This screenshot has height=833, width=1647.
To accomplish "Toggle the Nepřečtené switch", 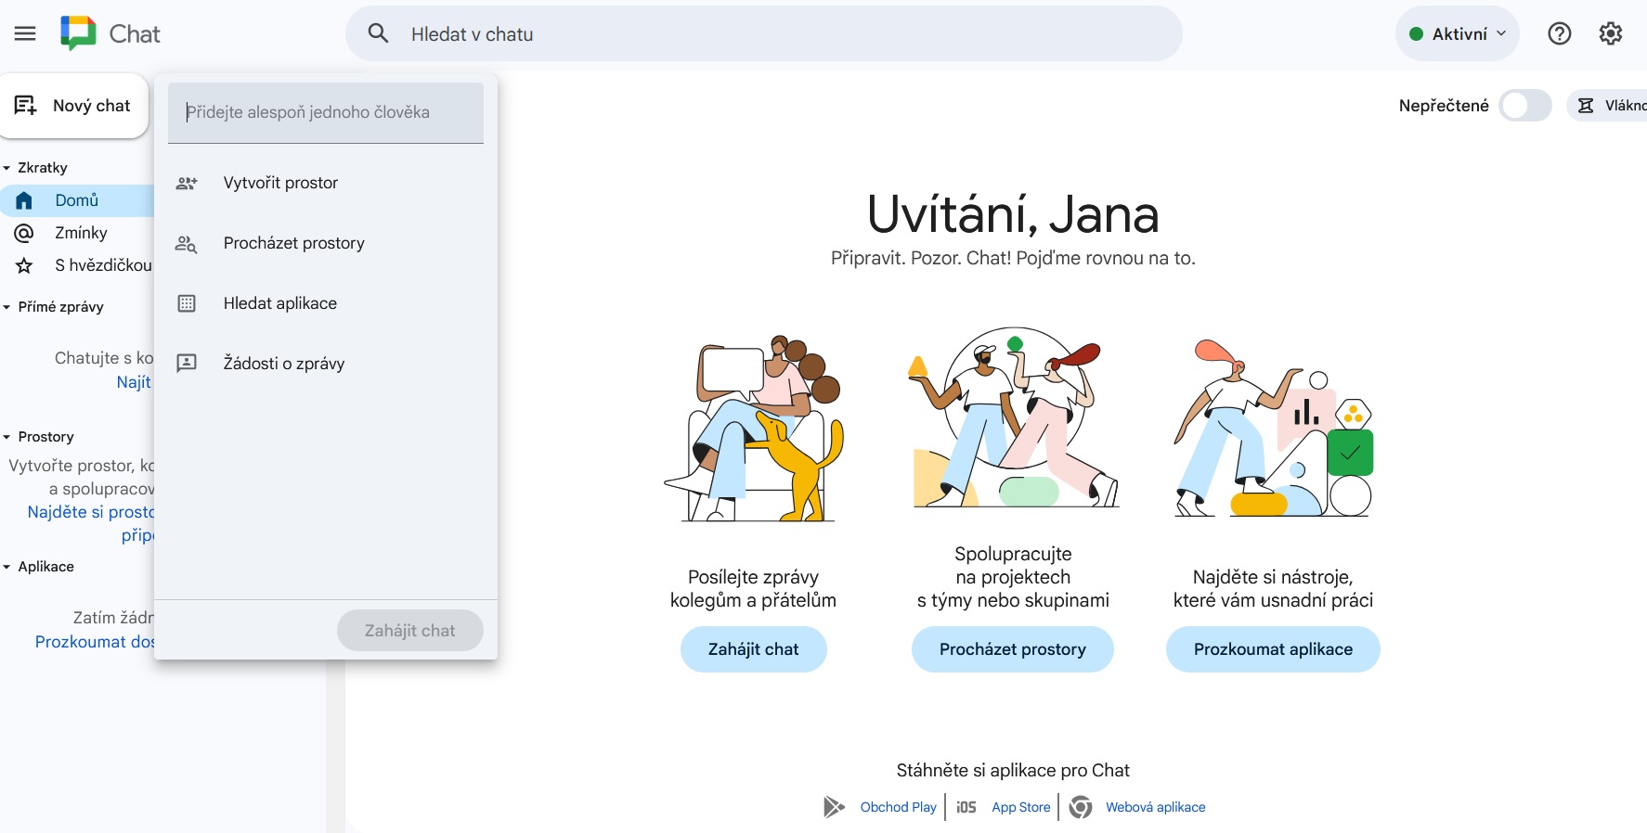I will pos(1525,106).
